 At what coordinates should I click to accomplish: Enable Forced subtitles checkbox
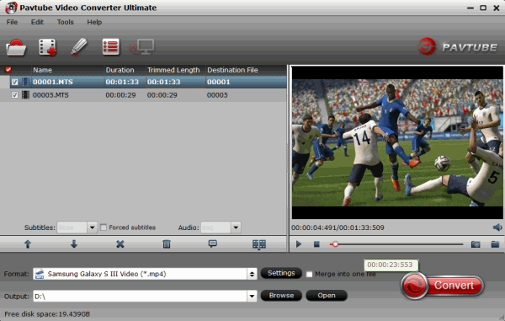pos(104,227)
